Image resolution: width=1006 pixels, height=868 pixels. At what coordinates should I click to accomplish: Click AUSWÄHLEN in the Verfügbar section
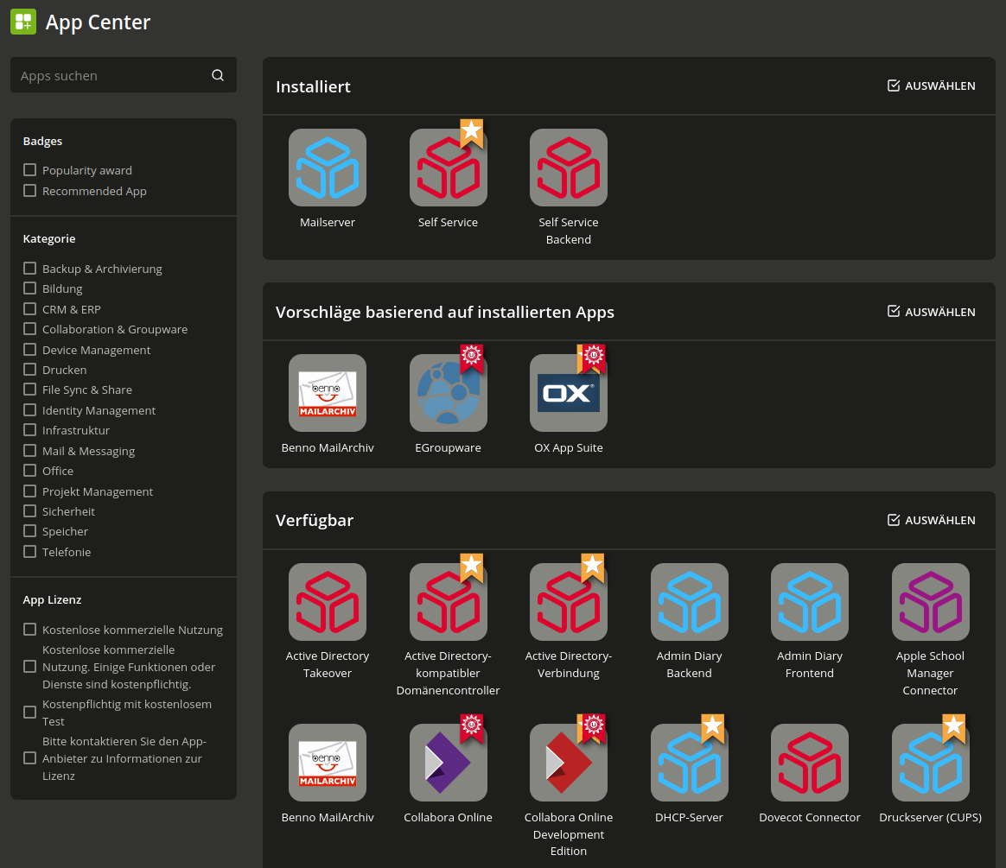pyautogui.click(x=931, y=520)
